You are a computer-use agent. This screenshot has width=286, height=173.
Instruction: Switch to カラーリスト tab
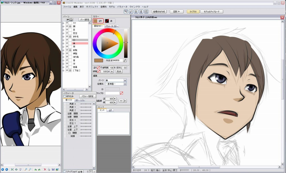click(80, 100)
